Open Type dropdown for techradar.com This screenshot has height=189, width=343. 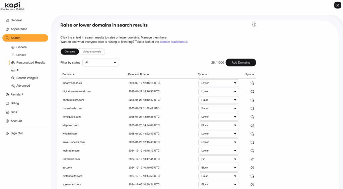coord(218,151)
